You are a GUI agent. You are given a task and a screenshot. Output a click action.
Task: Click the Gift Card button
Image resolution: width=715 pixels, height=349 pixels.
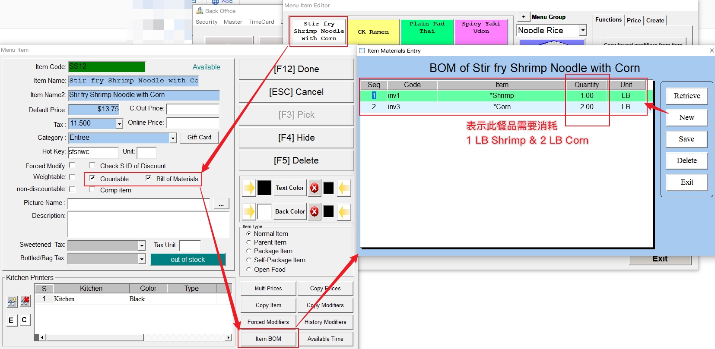[200, 137]
